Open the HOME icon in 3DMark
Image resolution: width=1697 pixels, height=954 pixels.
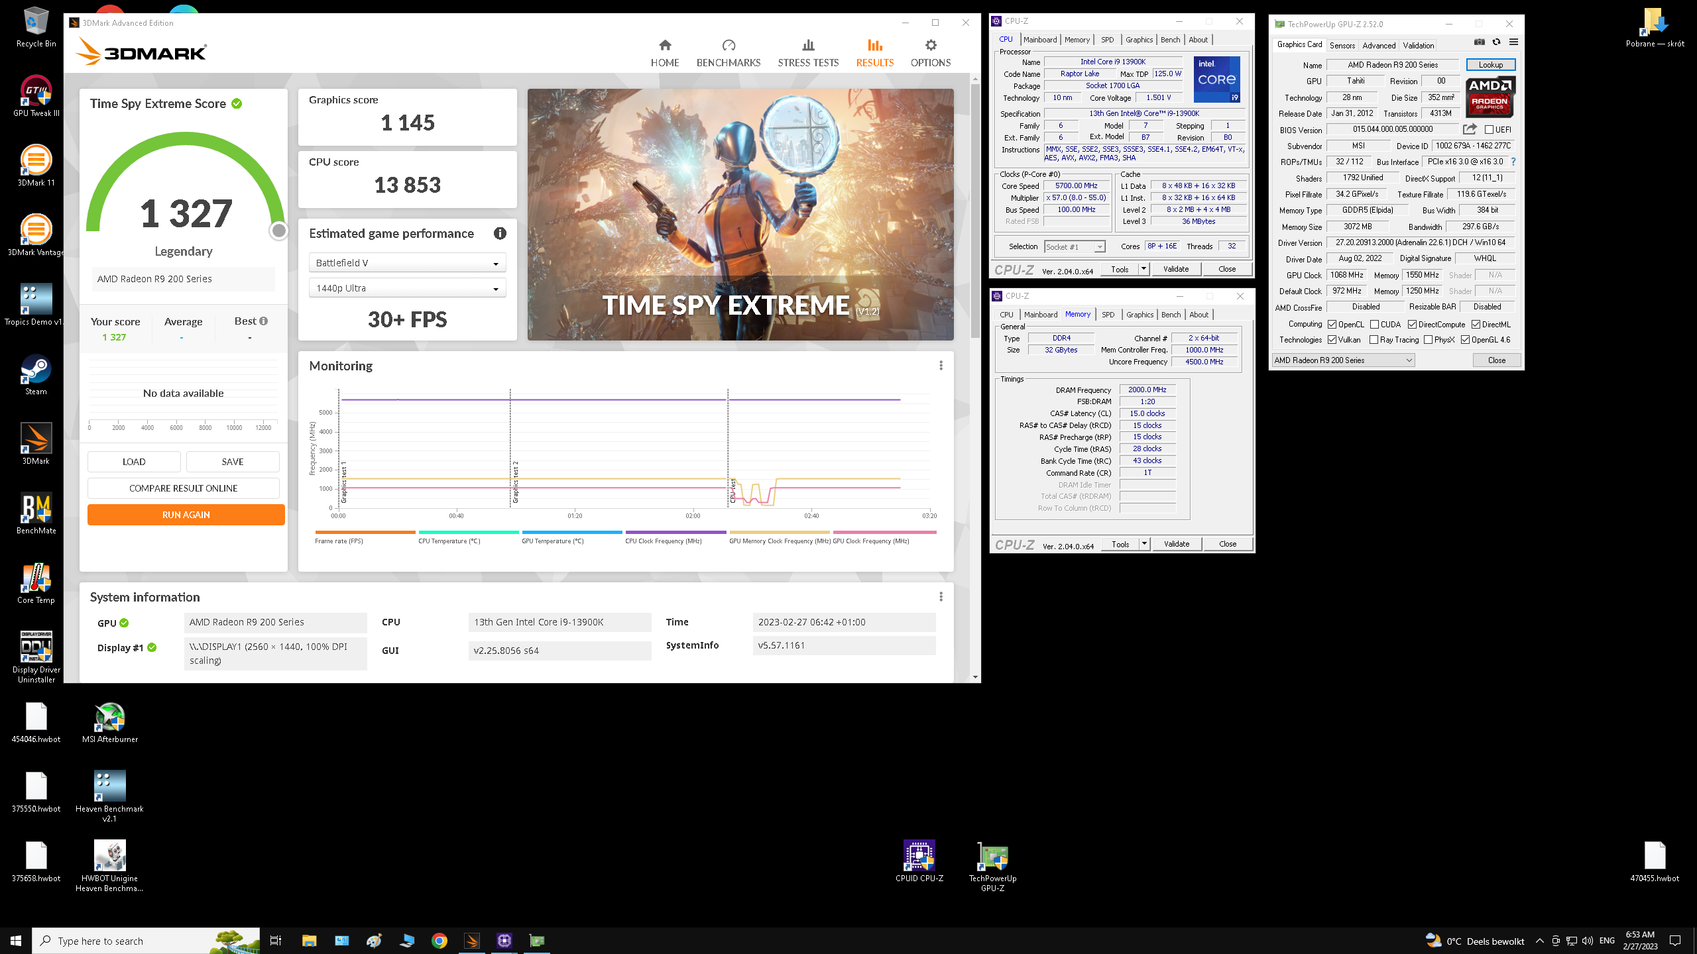coord(665,45)
